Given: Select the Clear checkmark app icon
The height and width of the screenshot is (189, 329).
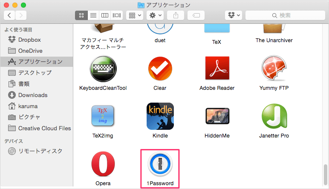Looking at the screenshot, I should click(160, 69).
